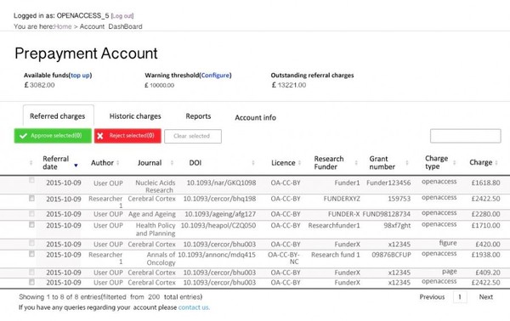Click Charge type sort arrows
Image resolution: width=510 pixels, height=321 pixels.
(x=455, y=163)
